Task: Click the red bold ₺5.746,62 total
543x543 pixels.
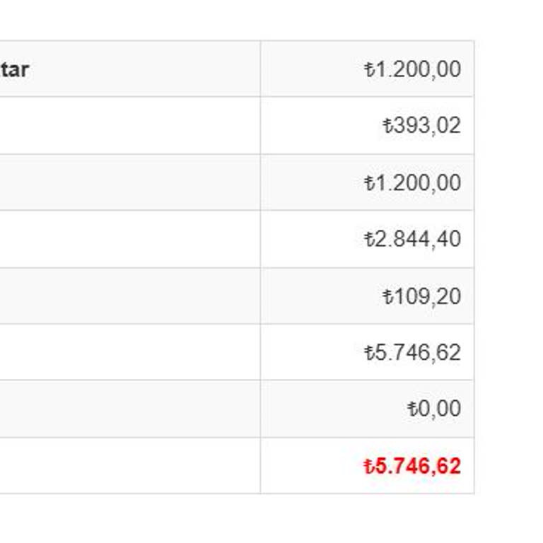Action: tap(412, 466)
